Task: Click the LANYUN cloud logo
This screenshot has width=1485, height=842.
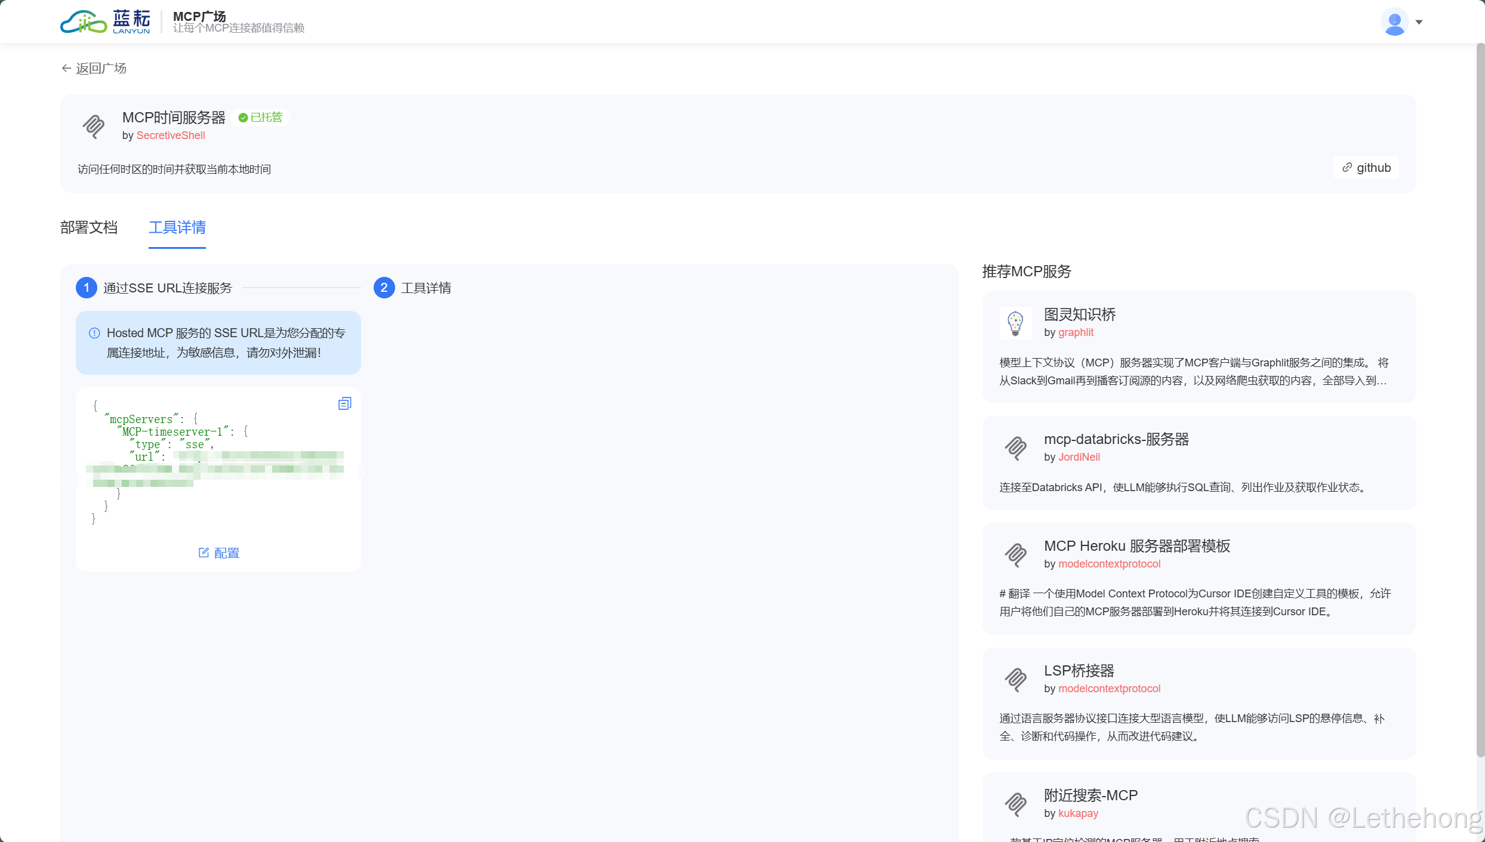Action: point(105,21)
